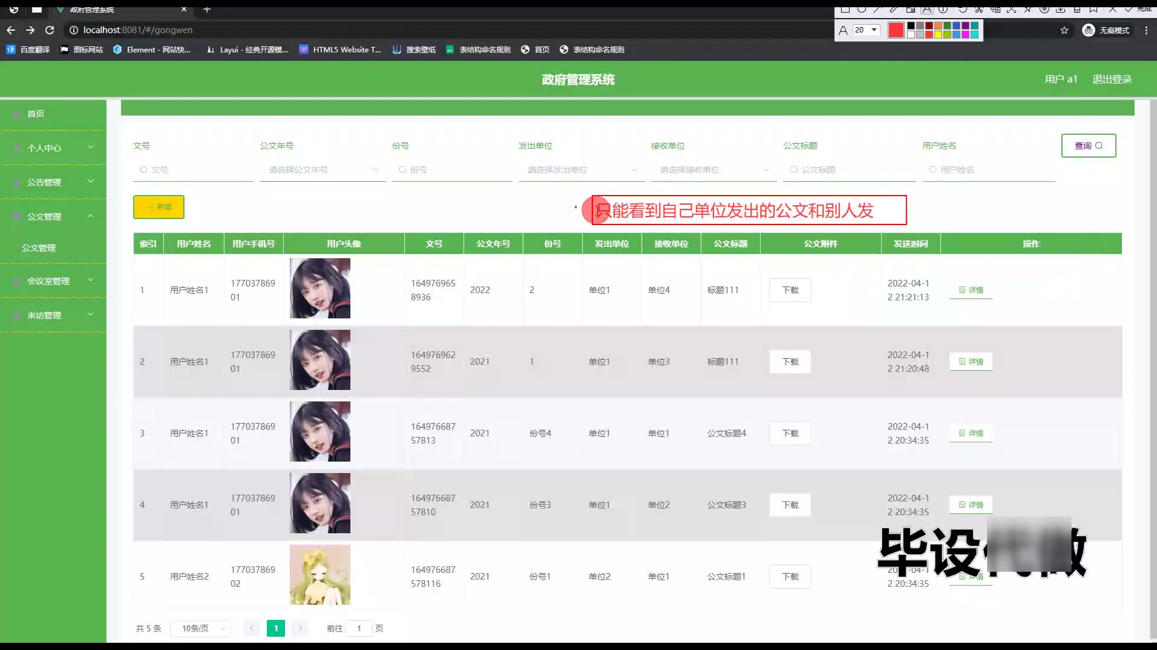Select the rectangle annotation tool
This screenshot has width=1157, height=650.
point(845,9)
